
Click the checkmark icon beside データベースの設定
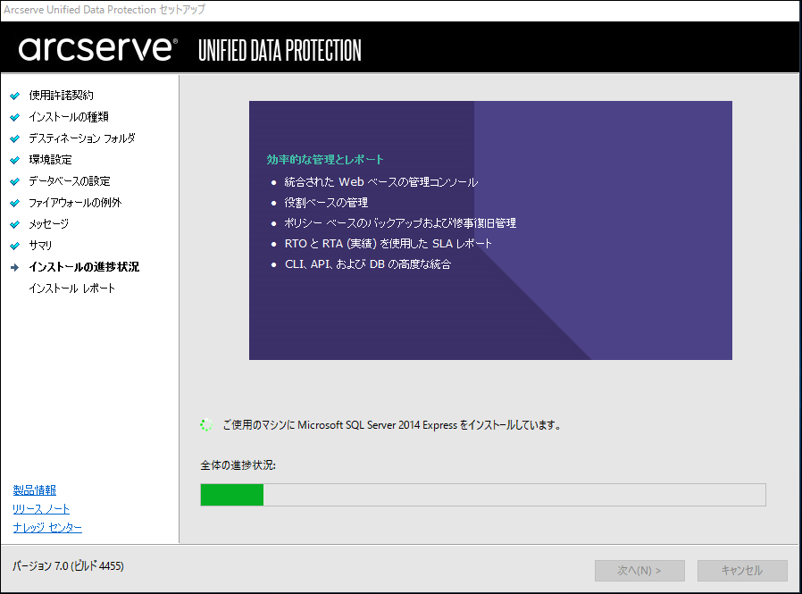coord(15,181)
